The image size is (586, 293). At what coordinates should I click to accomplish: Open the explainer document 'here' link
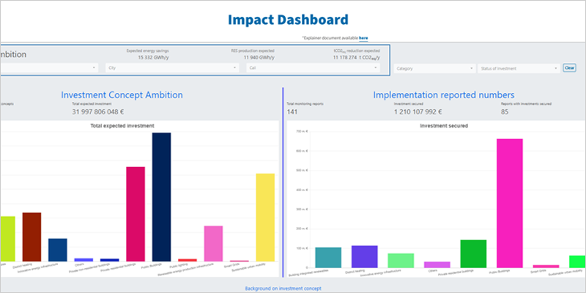363,37
